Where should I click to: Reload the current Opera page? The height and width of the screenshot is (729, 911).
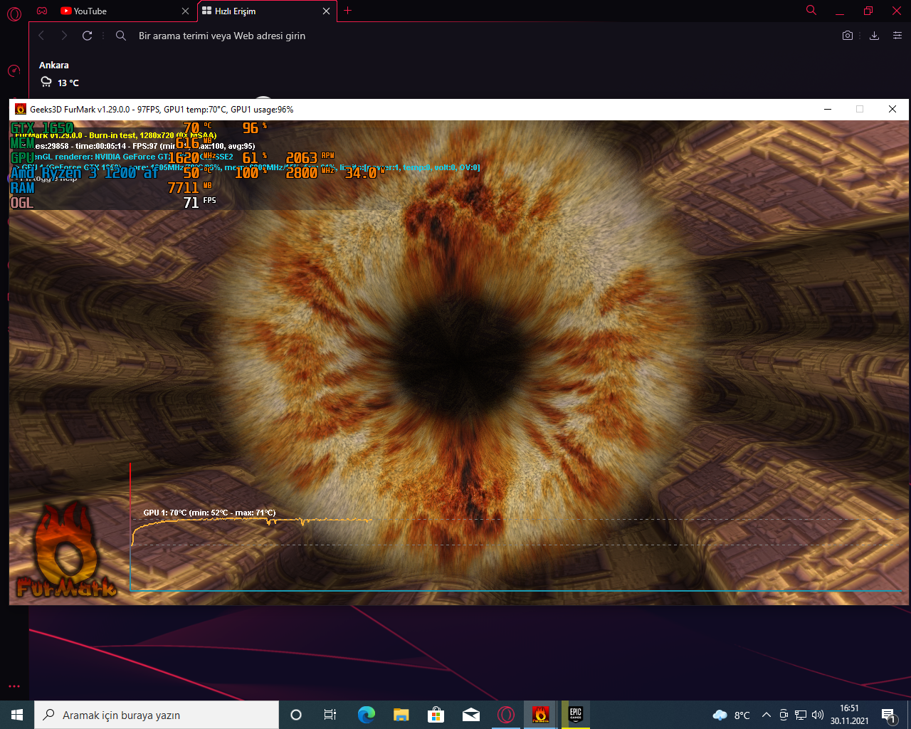[88, 36]
